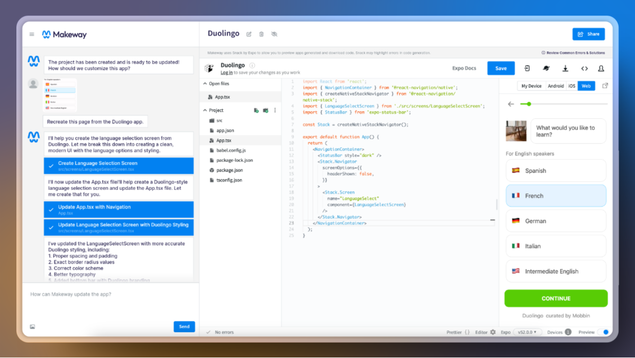Open package-lock.json file
The height and width of the screenshot is (358, 635).
[241, 160]
